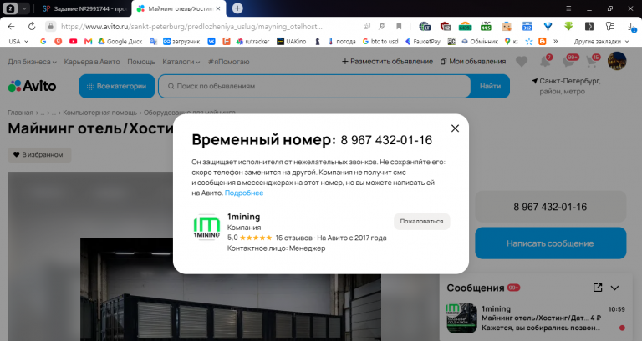Open the 1mining company logo in popup
Screen dimensions: 642x341
click(x=206, y=227)
